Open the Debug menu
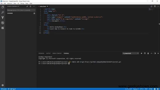Image resolution: width=160 pixels, height=90 pixels. (x=22, y=3)
